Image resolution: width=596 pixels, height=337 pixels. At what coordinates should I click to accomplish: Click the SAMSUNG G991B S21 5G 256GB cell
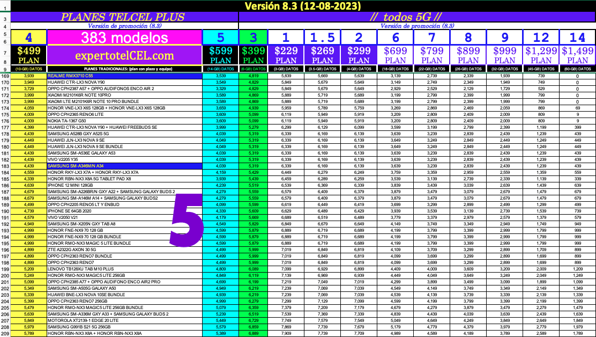pyautogui.click(x=124, y=327)
